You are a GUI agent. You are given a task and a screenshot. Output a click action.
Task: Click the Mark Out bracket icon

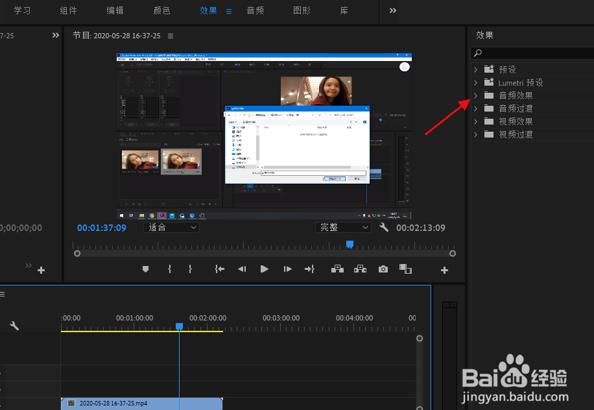point(190,269)
